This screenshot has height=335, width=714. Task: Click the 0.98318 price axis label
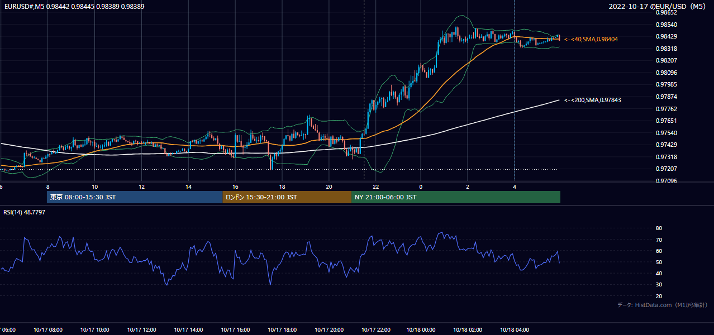point(666,49)
